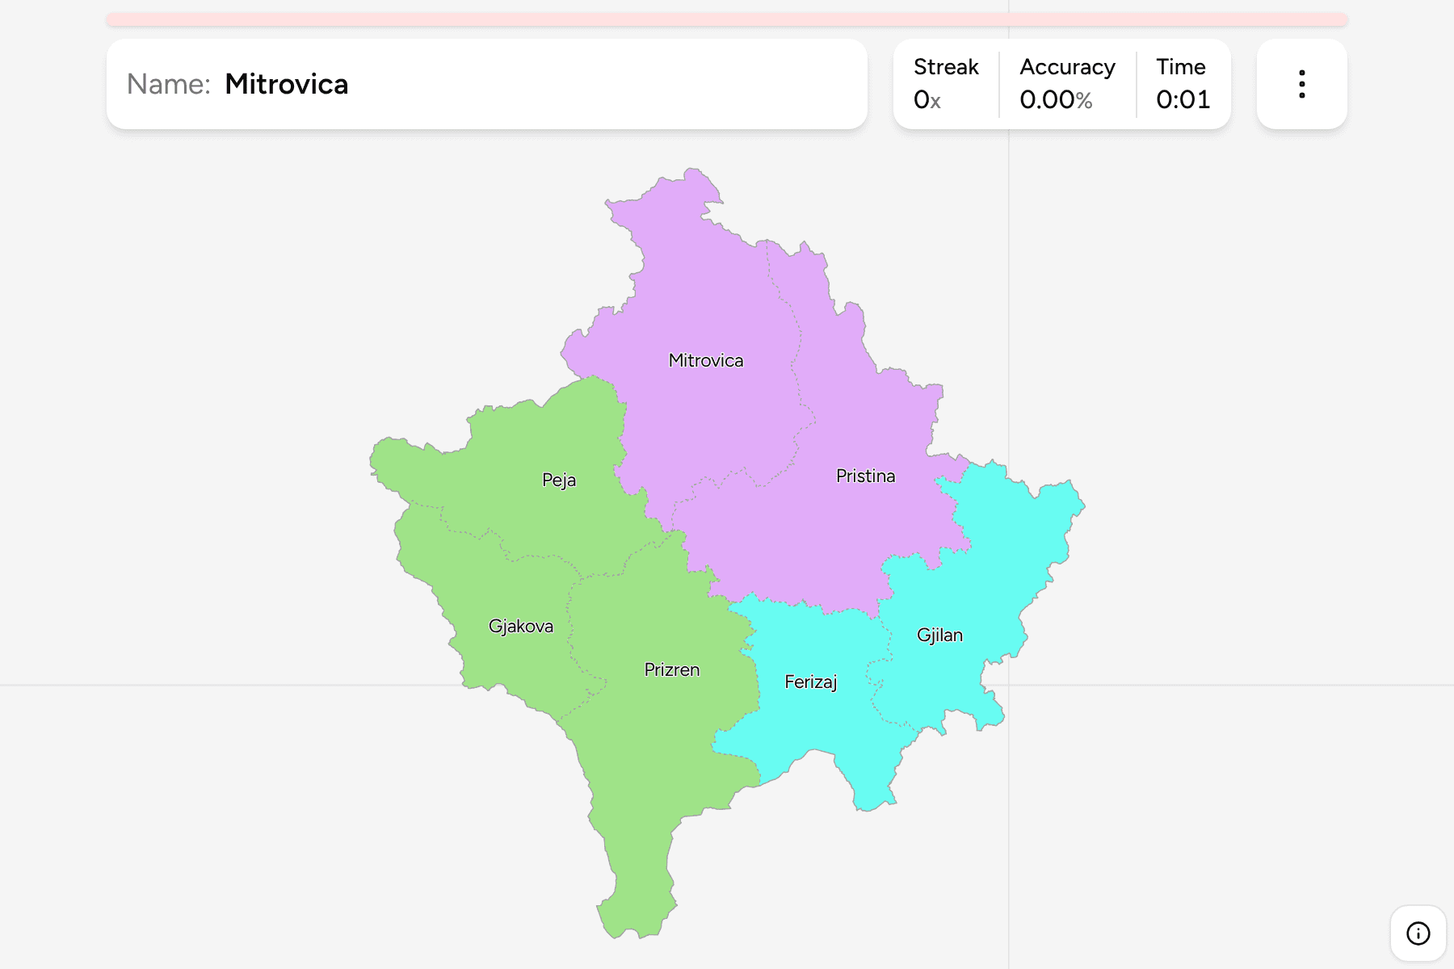Click the pink progress bar at top

727,19
